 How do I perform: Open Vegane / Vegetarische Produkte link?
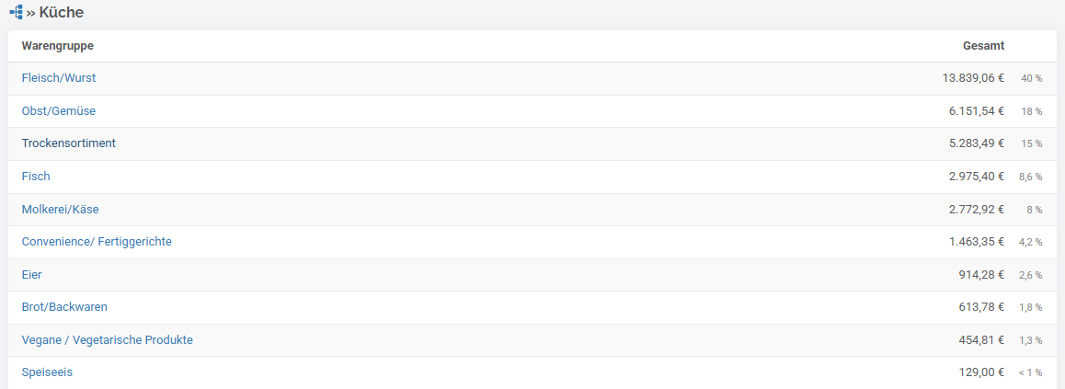pos(108,340)
